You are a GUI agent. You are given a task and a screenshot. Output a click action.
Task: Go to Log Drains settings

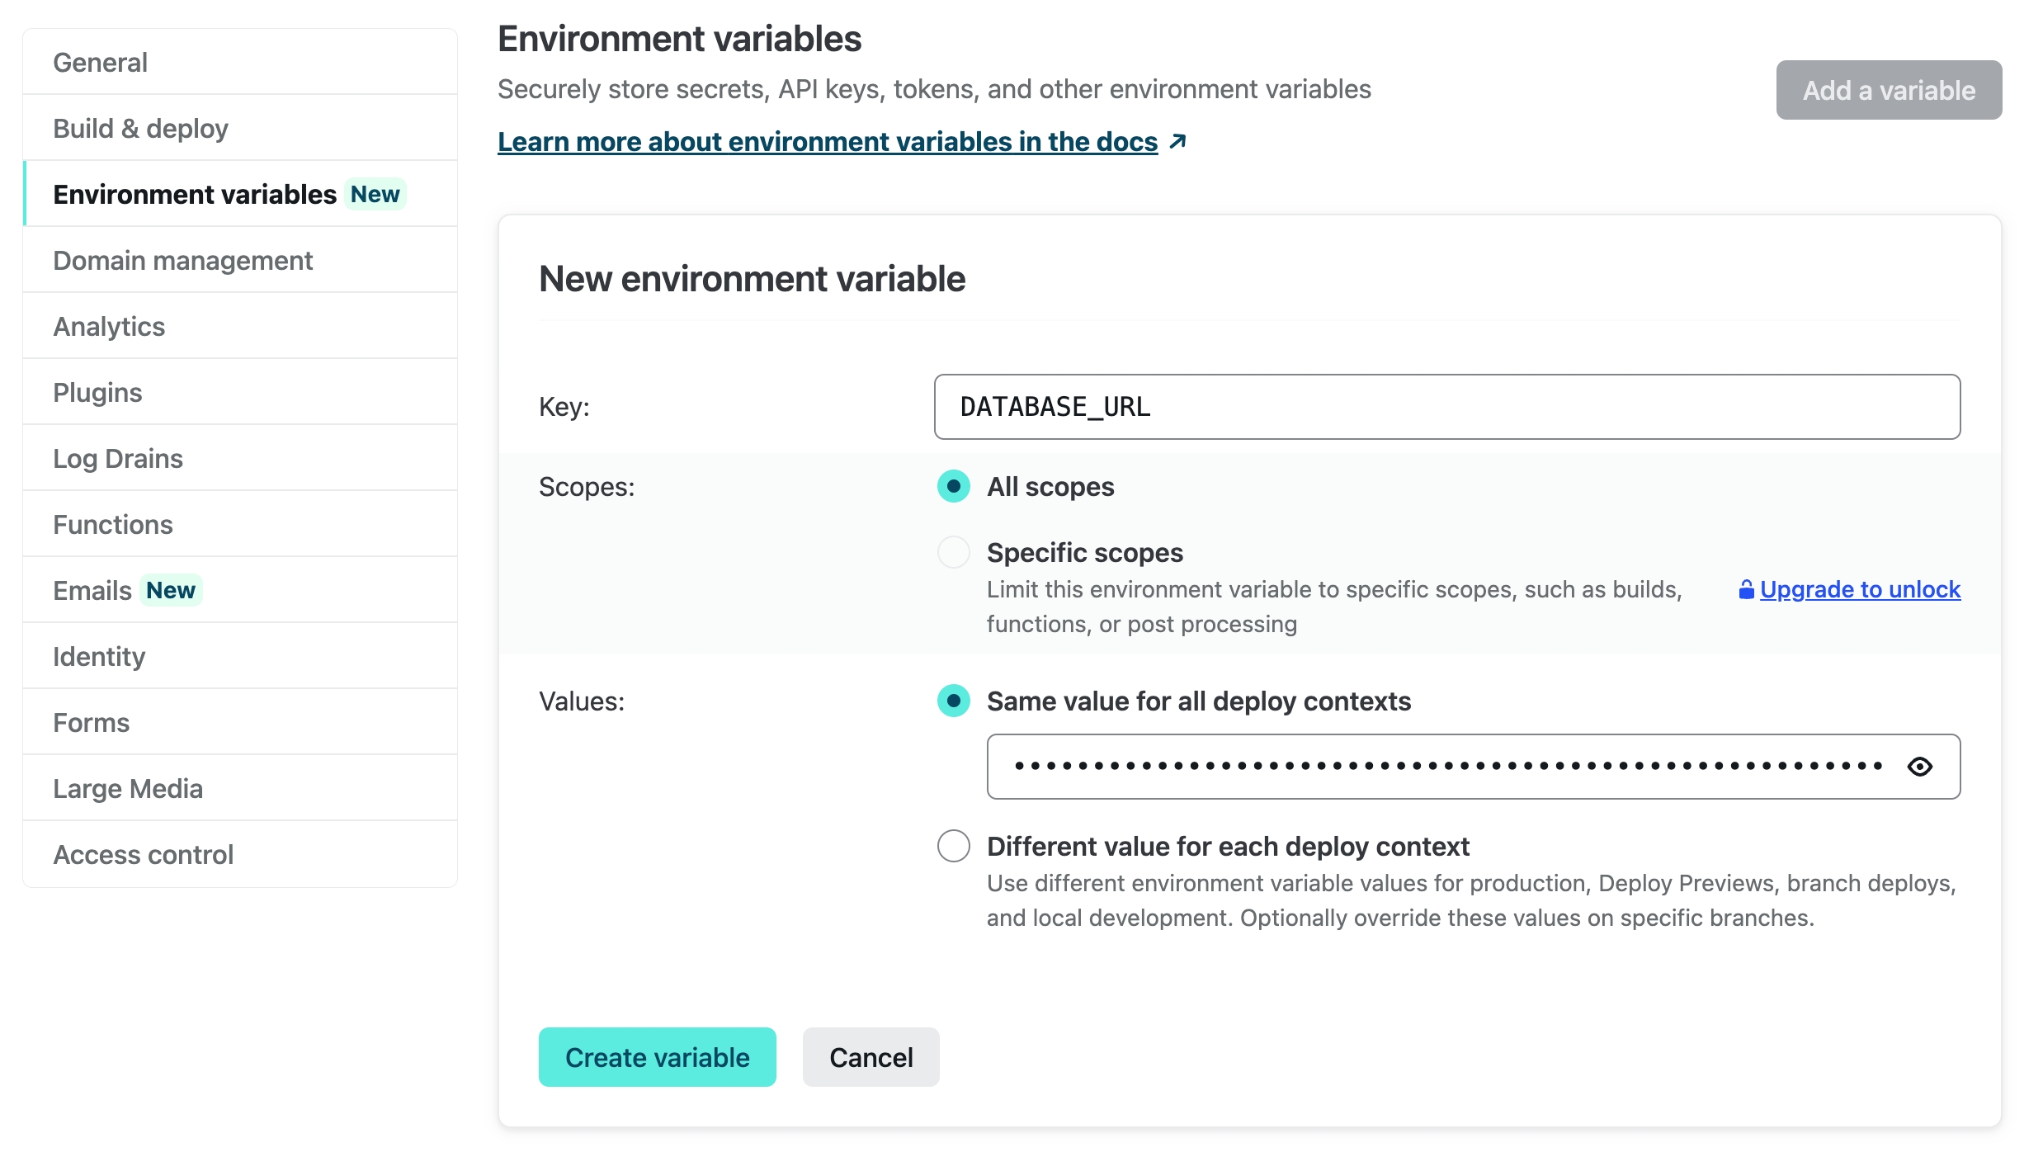coord(240,459)
